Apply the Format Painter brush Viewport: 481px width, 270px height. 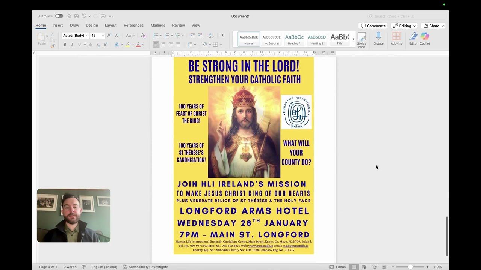[53, 46]
